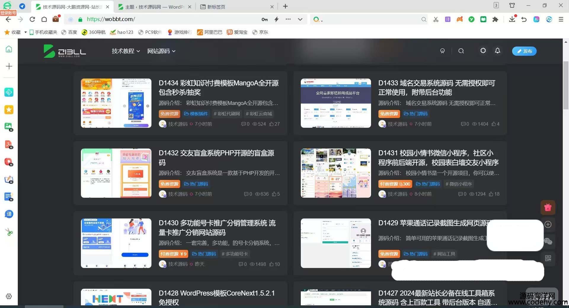Click the 登录账号 login badge
Image resolution: width=569 pixels, height=308 pixels.
[8, 13]
